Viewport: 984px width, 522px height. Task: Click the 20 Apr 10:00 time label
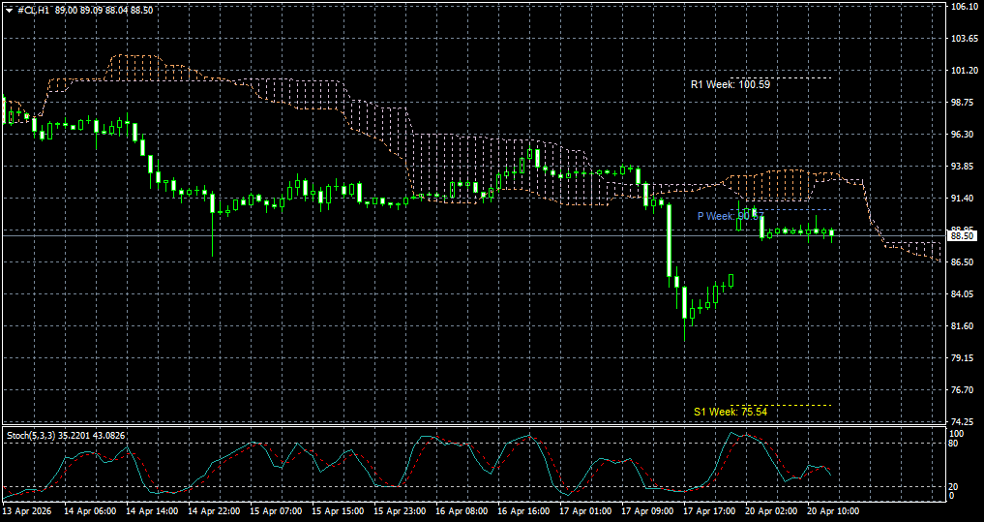835,512
